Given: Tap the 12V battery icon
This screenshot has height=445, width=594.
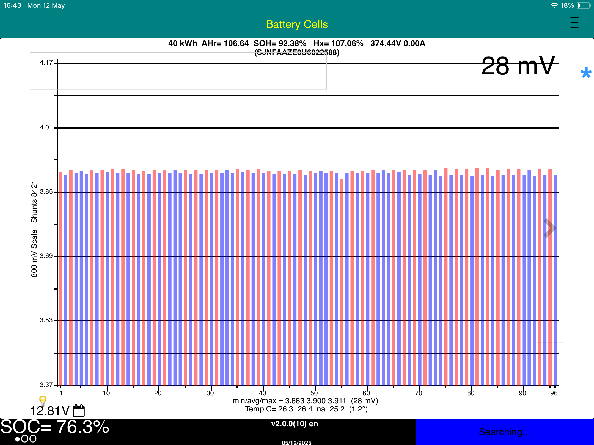Looking at the screenshot, I should tap(79, 411).
